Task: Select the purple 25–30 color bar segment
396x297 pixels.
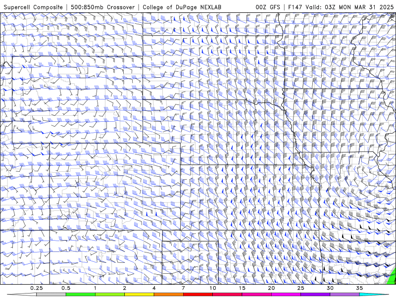Action: point(315,294)
